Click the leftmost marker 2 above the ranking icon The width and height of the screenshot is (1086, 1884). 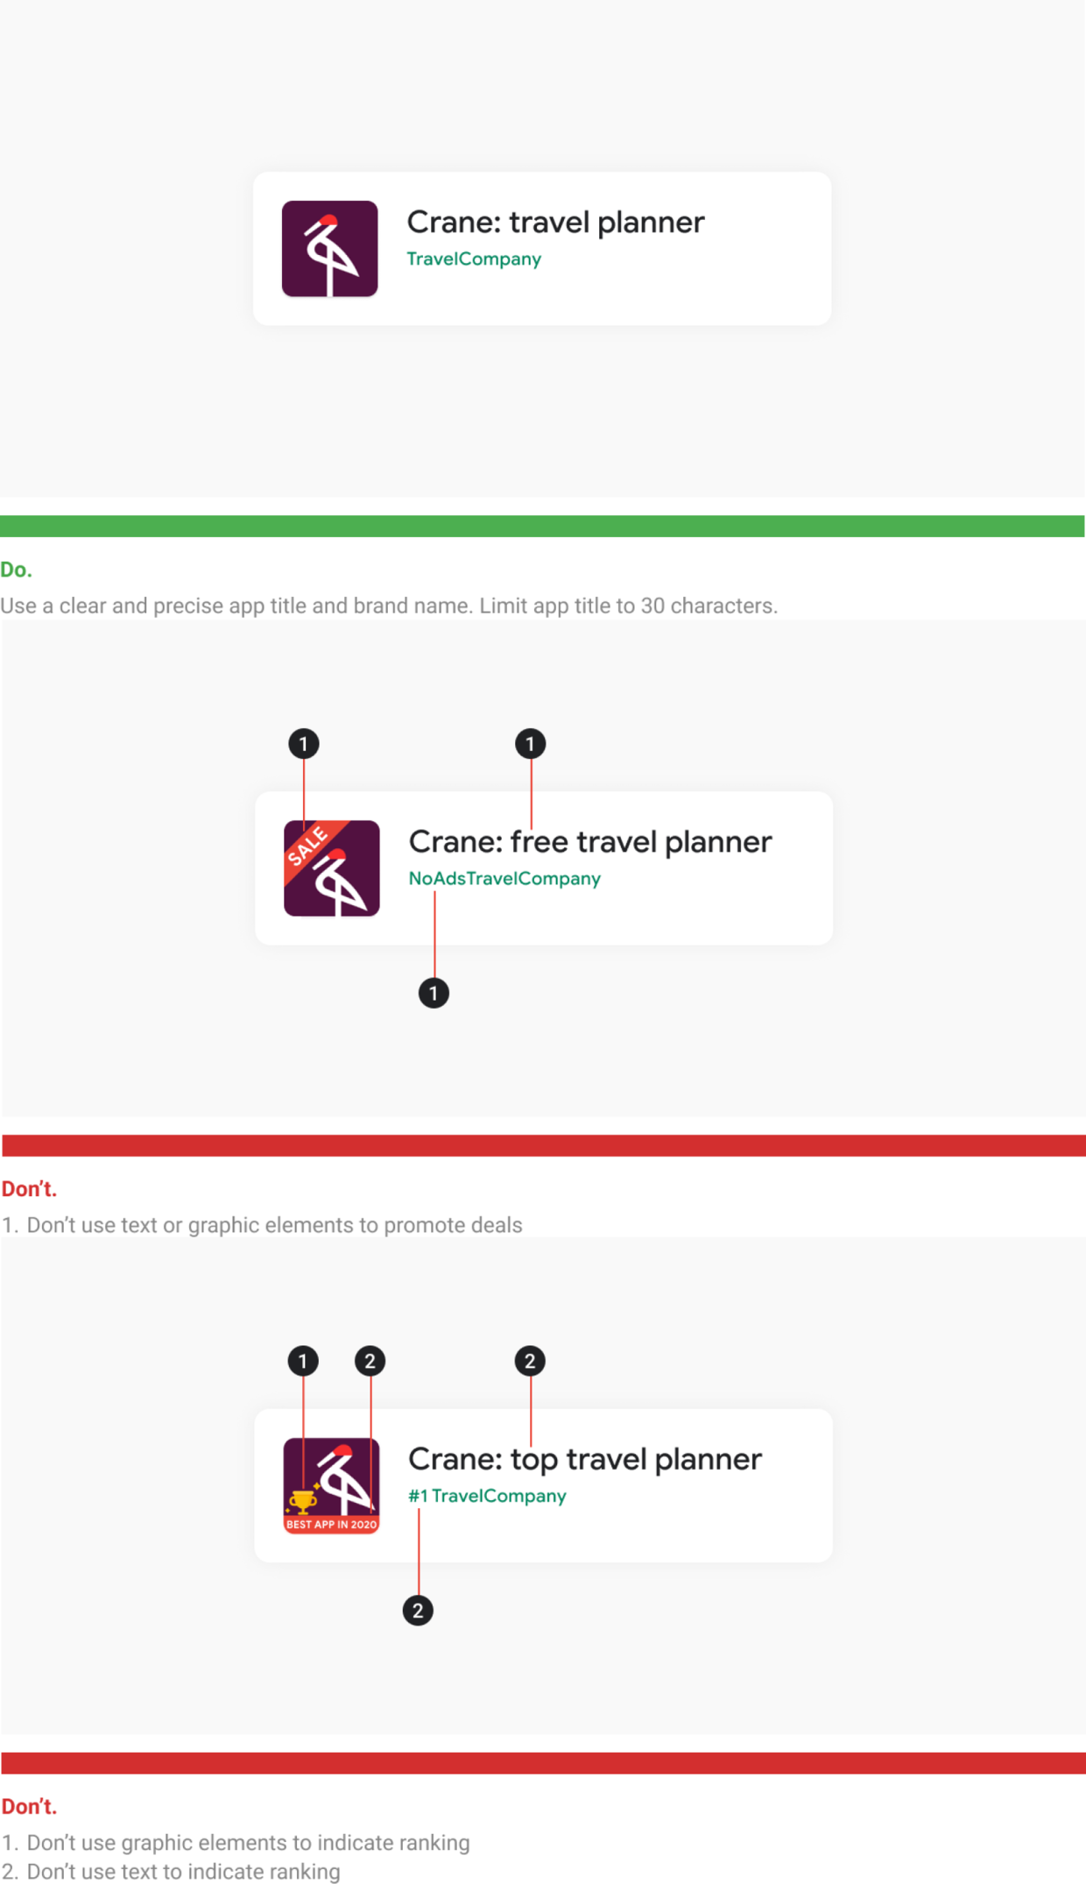click(x=370, y=1361)
